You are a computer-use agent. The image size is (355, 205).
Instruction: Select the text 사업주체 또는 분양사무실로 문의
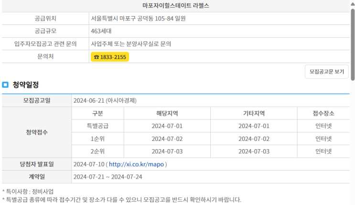[131, 43]
